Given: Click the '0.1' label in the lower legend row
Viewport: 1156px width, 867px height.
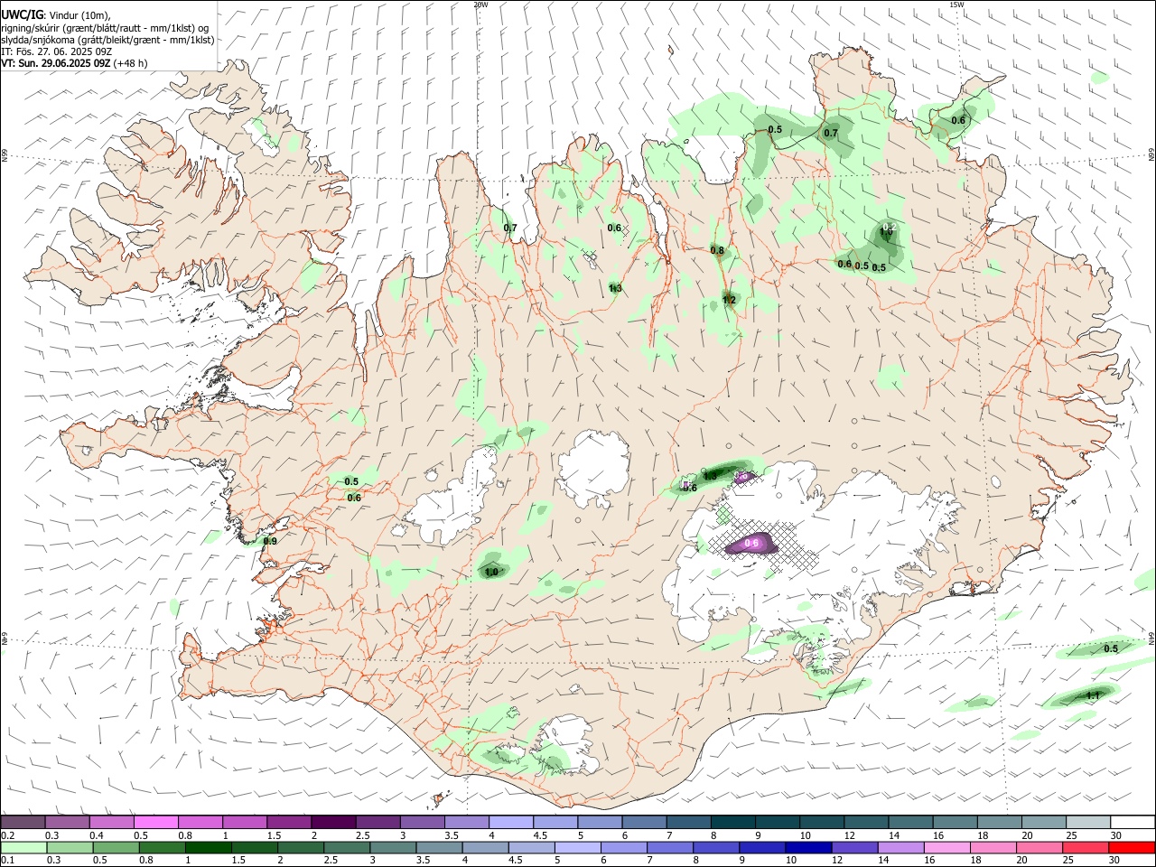Looking at the screenshot, I should [x=8, y=860].
